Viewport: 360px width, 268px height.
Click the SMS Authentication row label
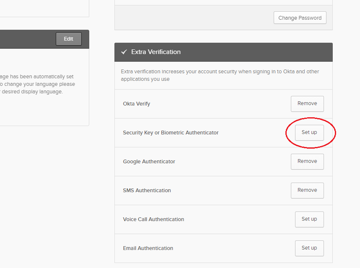pyautogui.click(x=147, y=191)
